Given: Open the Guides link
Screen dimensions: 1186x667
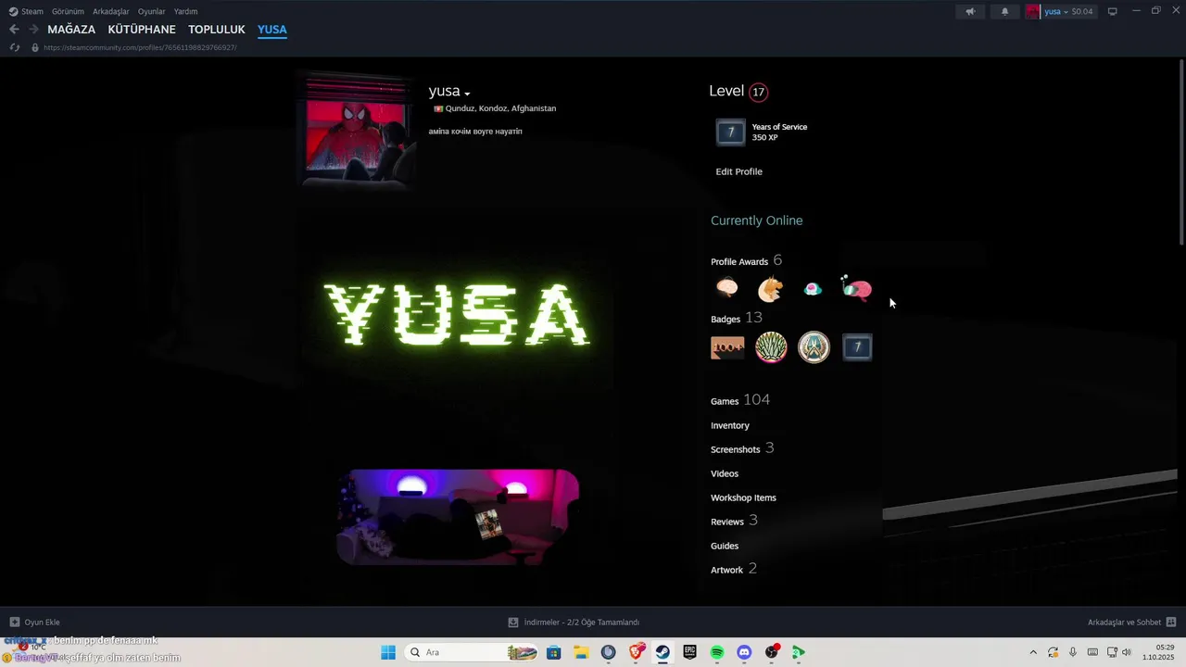Looking at the screenshot, I should pyautogui.click(x=725, y=546).
